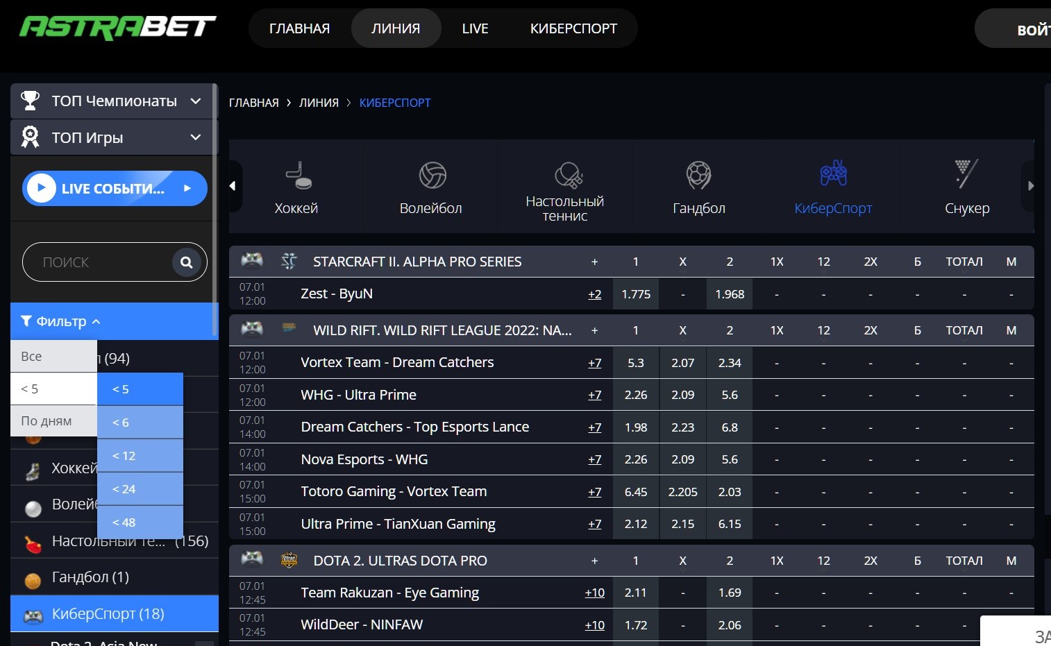Click the gamepad icon in StarCraft II header
The image size is (1051, 646).
[x=252, y=260]
